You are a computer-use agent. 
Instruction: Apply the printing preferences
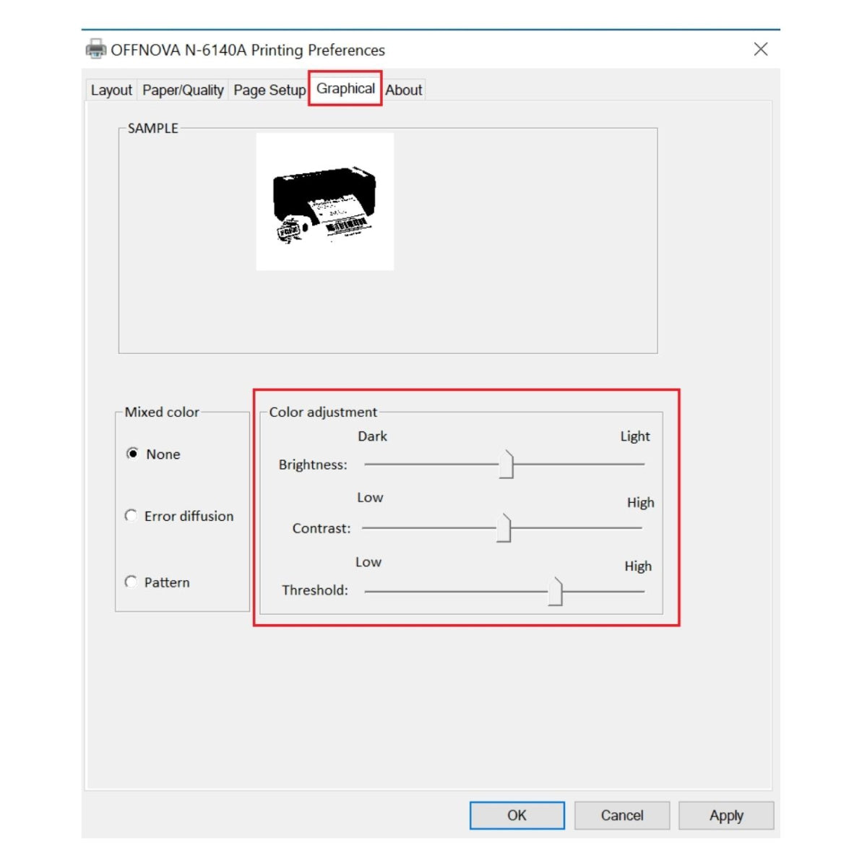tap(725, 816)
